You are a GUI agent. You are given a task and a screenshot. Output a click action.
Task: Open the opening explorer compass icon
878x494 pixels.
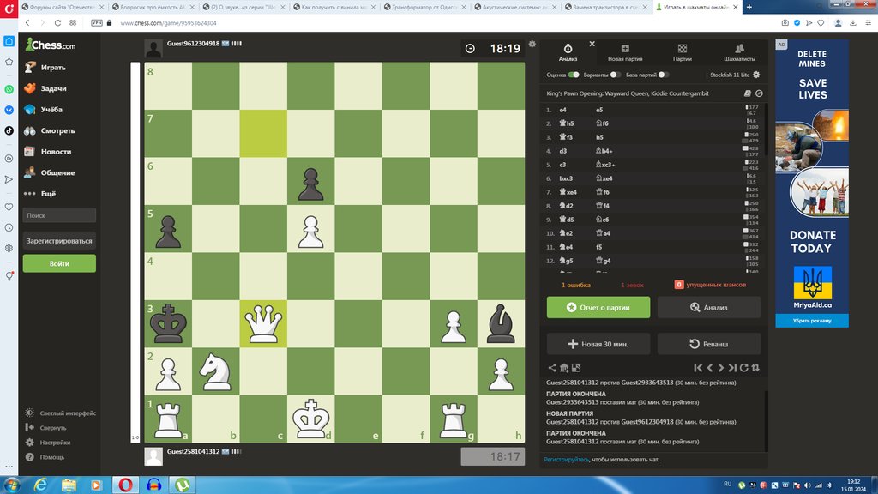point(759,93)
